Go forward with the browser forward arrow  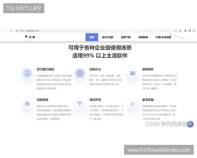pyautogui.click(x=7, y=31)
